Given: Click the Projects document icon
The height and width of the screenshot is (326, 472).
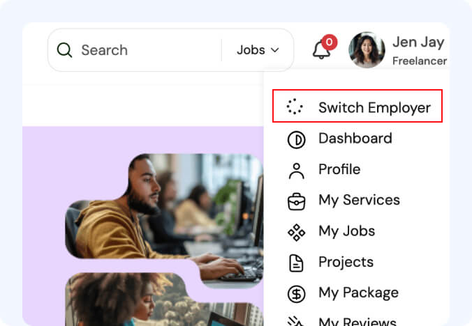Looking at the screenshot, I should [x=296, y=263].
